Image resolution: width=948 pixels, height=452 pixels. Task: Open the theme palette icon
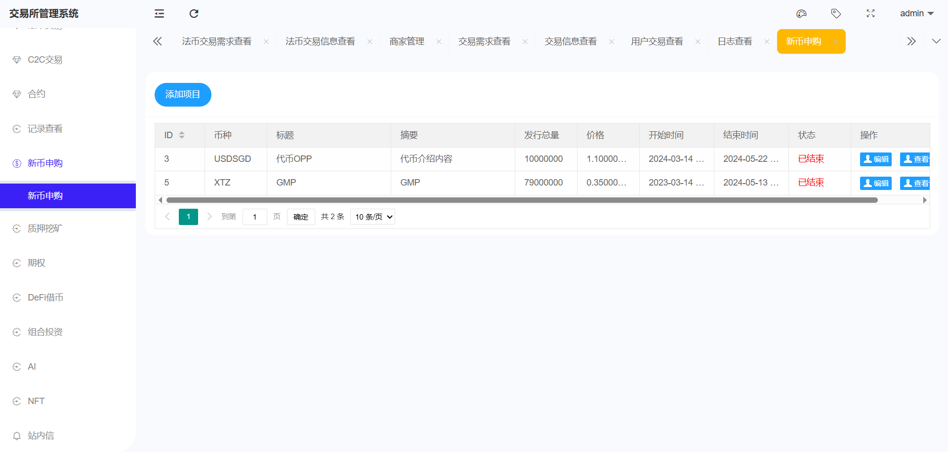click(x=801, y=13)
